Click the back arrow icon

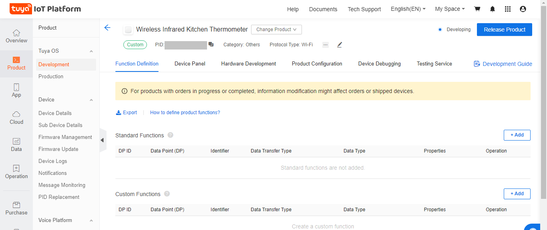(107, 28)
